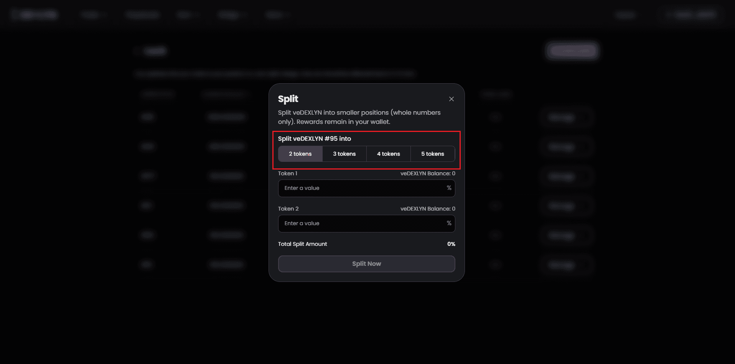Click the 'Split veDEXLYN #95 into' heading
Viewport: 735px width, 364px height.
pos(314,138)
